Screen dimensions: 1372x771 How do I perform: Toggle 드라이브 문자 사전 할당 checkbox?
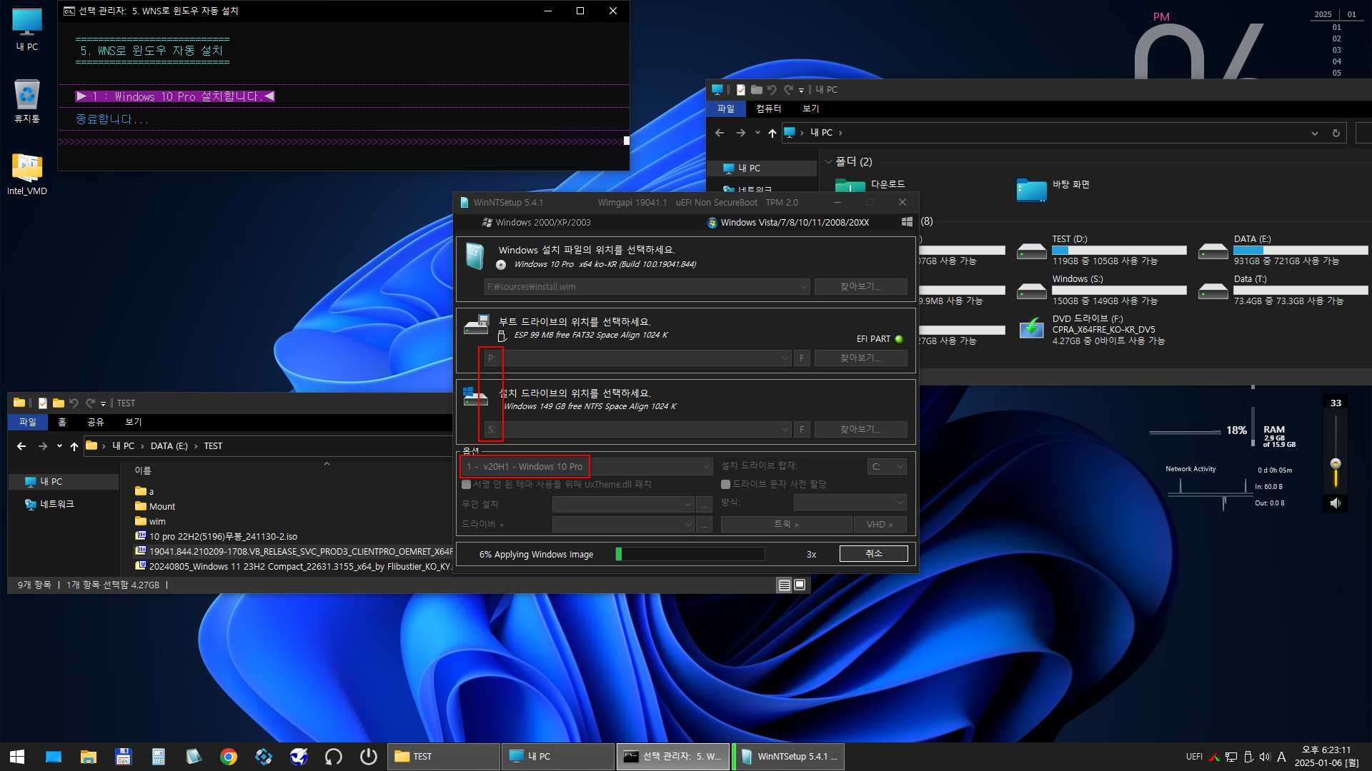[726, 485]
